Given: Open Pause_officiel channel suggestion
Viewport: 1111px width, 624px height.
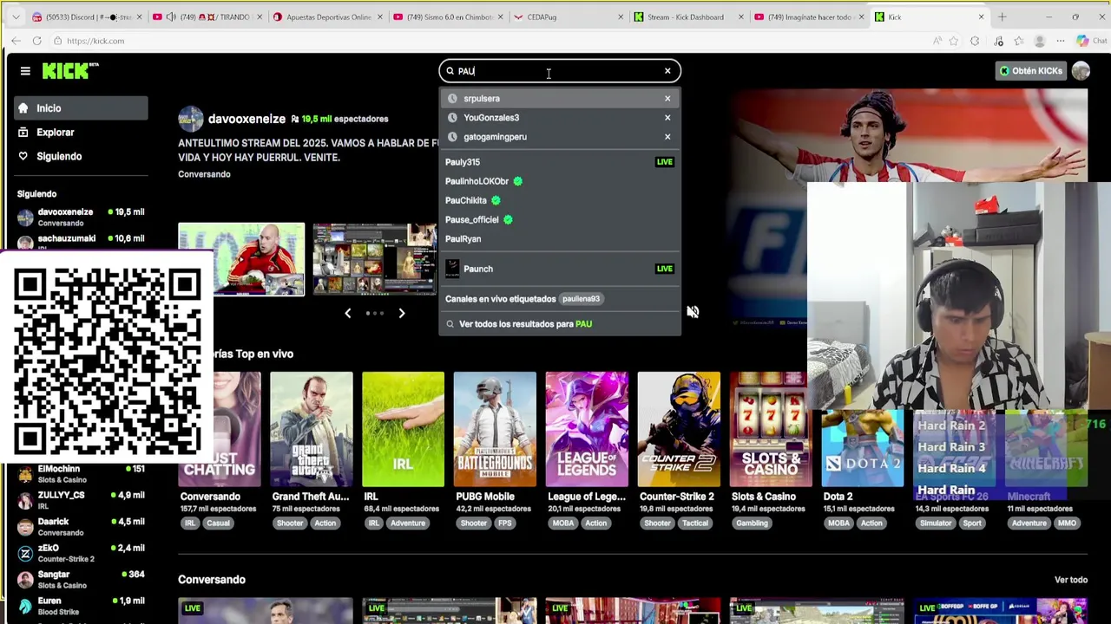Looking at the screenshot, I should click(559, 219).
